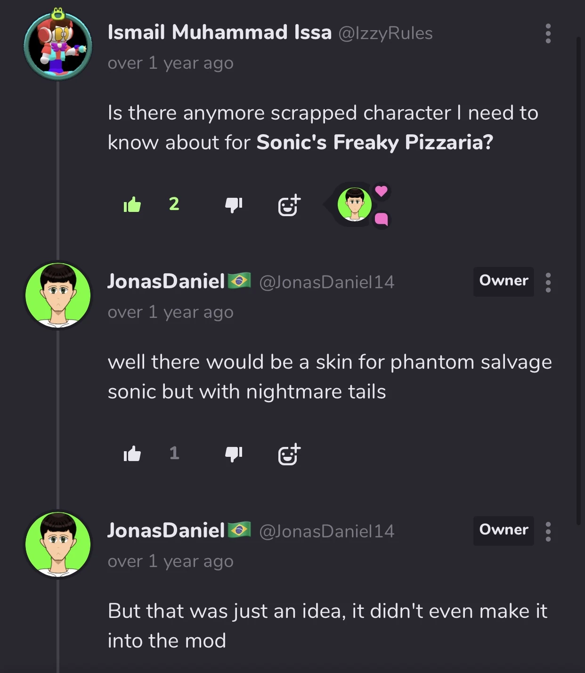Viewport: 585px width, 673px height.
Task: Click the Owner badge on the second reply
Action: [504, 530]
